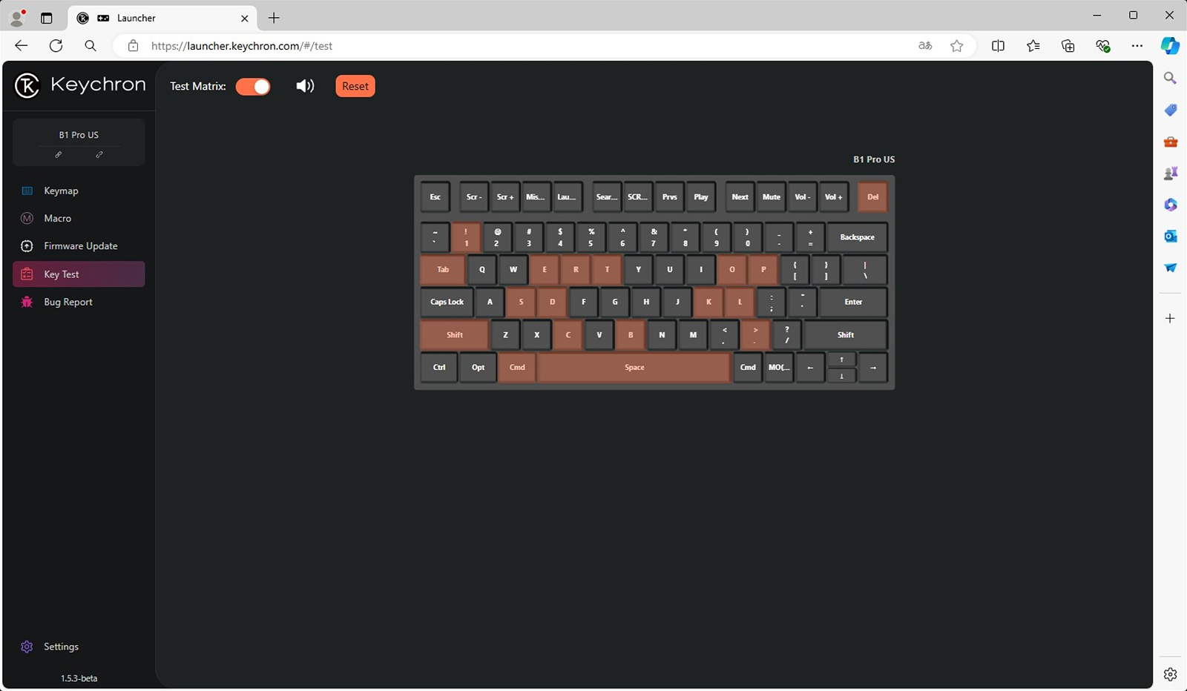The width and height of the screenshot is (1187, 691).
Task: Open the Collections icon
Action: click(x=1068, y=46)
